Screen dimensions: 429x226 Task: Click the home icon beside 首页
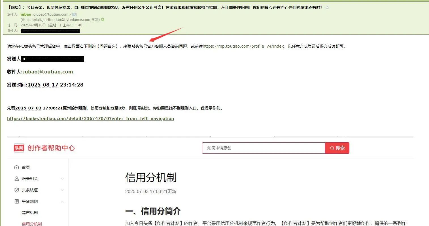16,167
